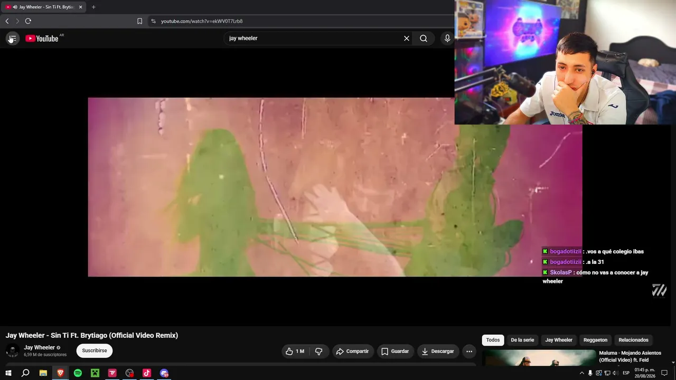Open Spotify from the taskbar
The width and height of the screenshot is (676, 380).
point(78,373)
